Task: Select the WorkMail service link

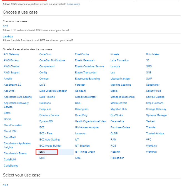Action: click(x=151, y=152)
